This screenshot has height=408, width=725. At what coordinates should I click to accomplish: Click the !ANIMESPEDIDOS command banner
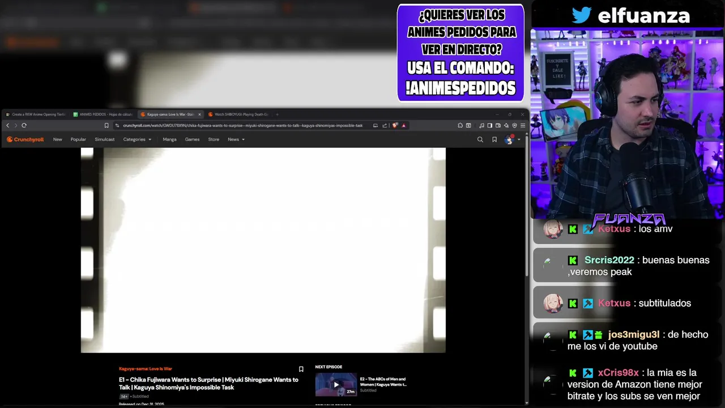tap(460, 53)
